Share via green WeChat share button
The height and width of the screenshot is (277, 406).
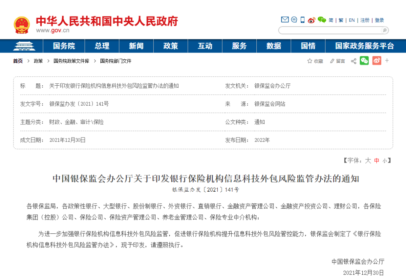364,61
